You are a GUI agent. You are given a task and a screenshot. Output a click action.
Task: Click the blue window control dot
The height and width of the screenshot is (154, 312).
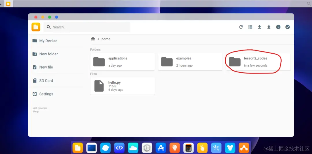(x=57, y=17)
